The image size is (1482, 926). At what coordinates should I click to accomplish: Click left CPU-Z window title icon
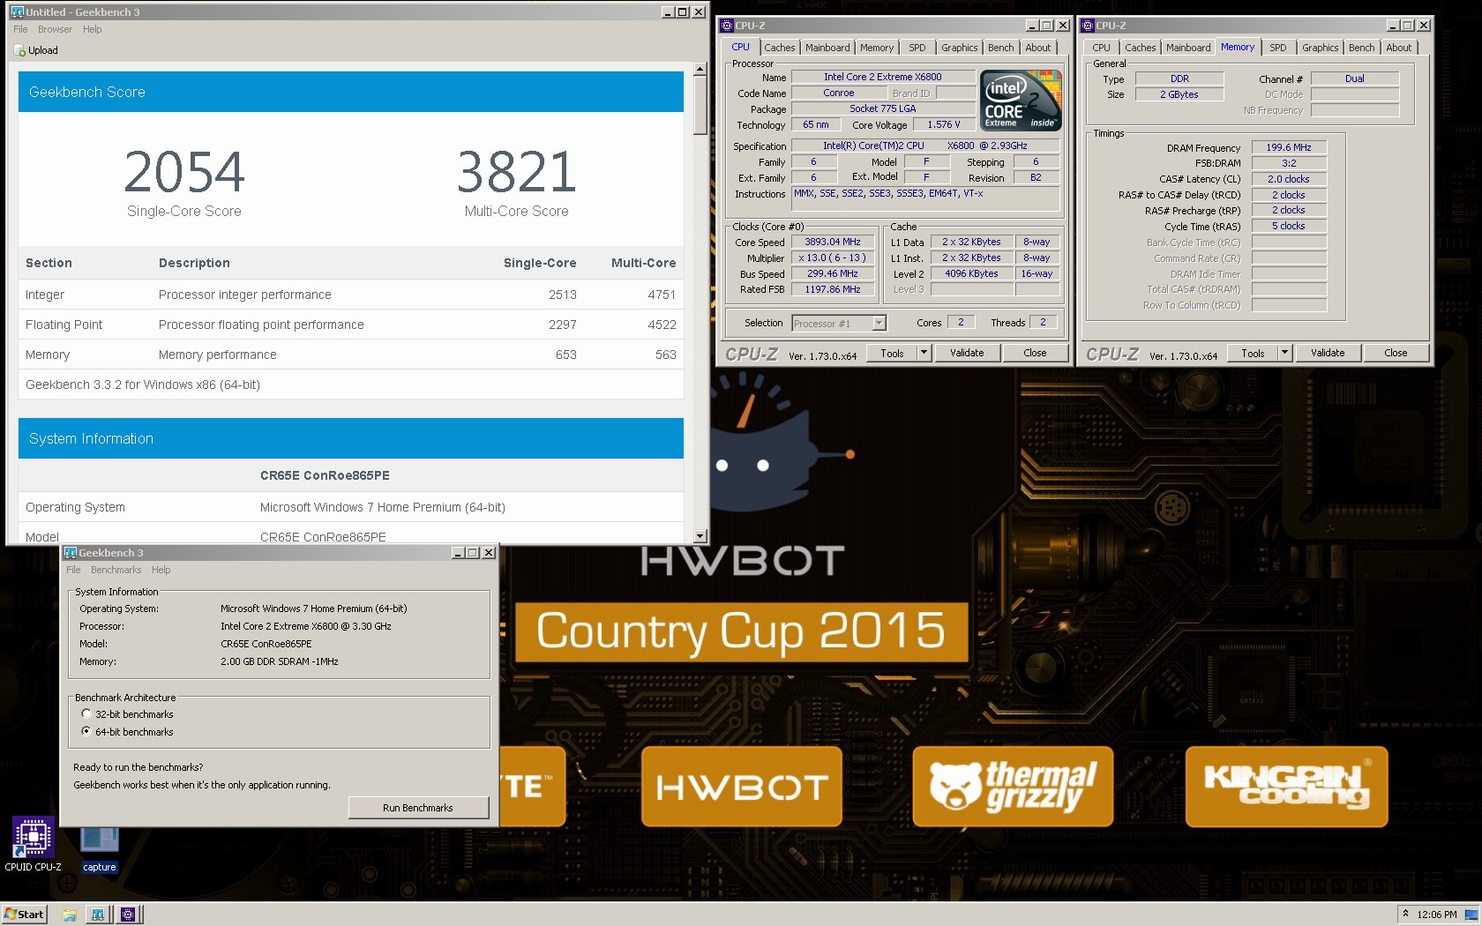click(x=727, y=26)
